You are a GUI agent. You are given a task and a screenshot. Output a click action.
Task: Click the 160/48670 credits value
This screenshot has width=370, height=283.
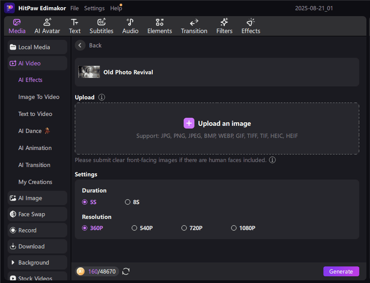102,271
